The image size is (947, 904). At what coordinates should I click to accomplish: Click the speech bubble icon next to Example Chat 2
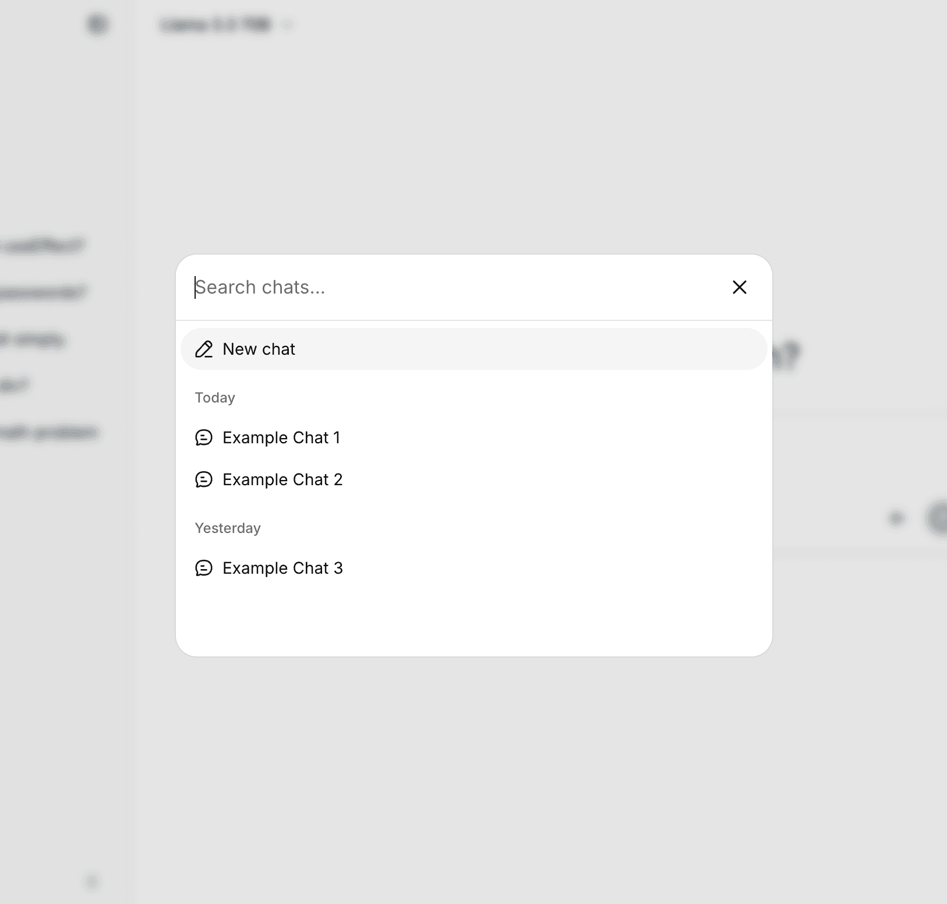pos(204,479)
